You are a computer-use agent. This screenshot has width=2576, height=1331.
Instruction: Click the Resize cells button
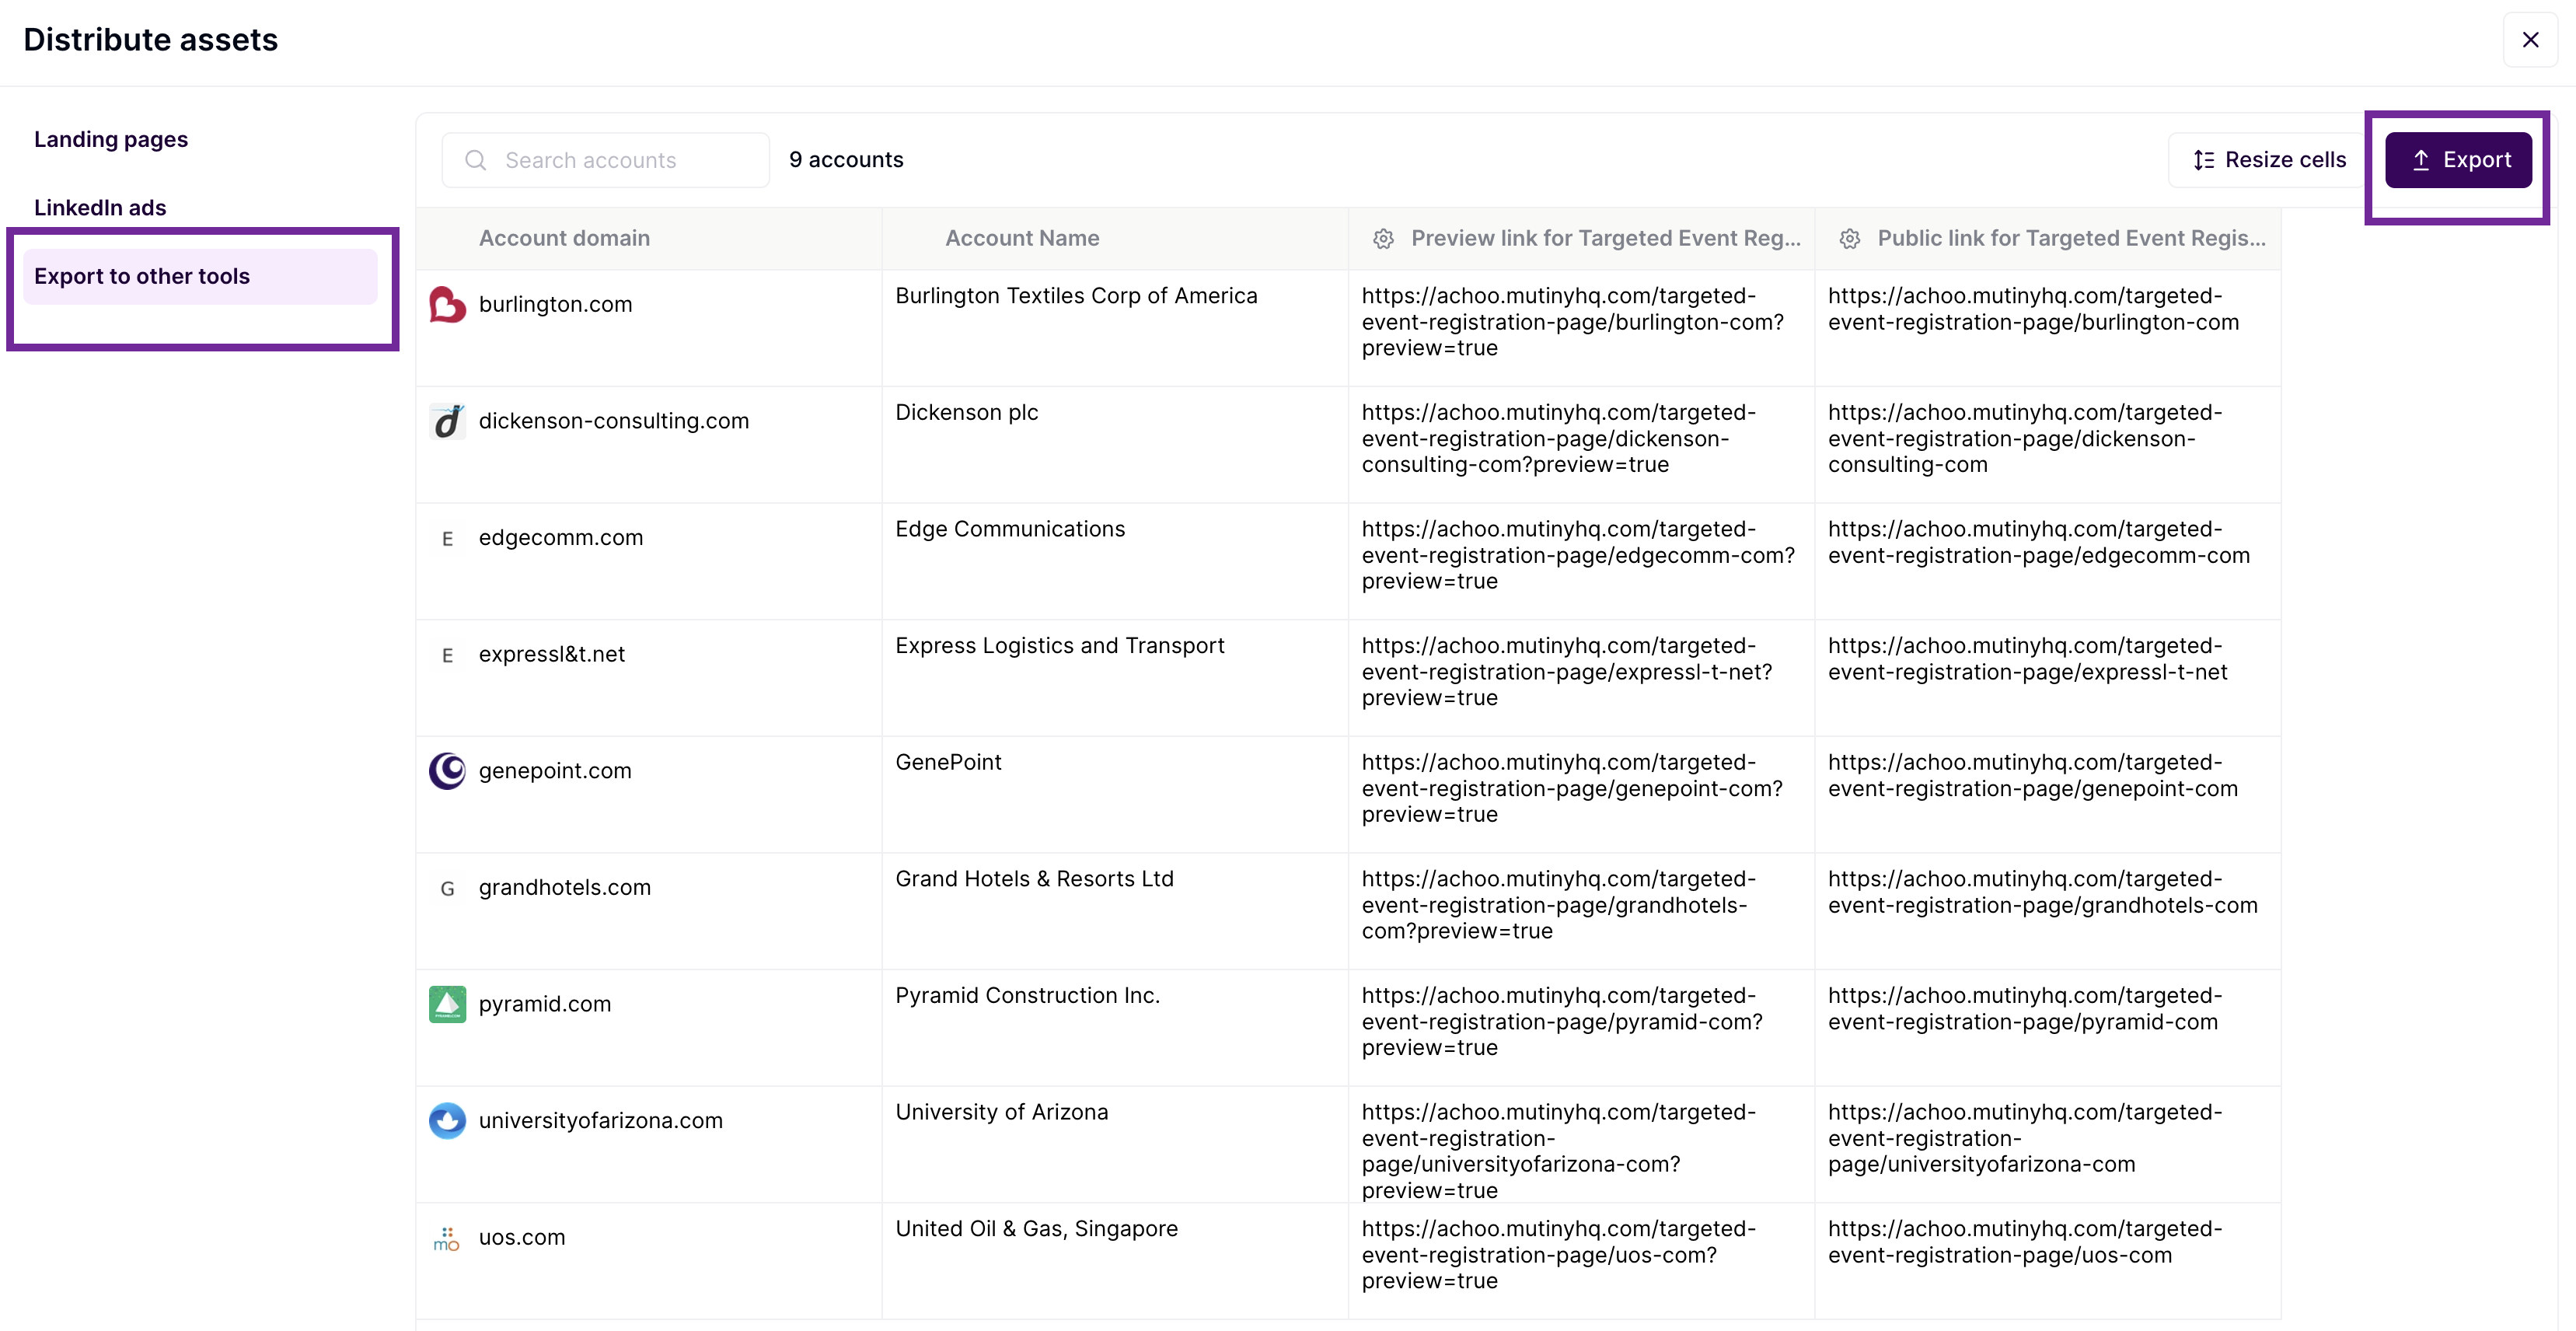(2268, 160)
